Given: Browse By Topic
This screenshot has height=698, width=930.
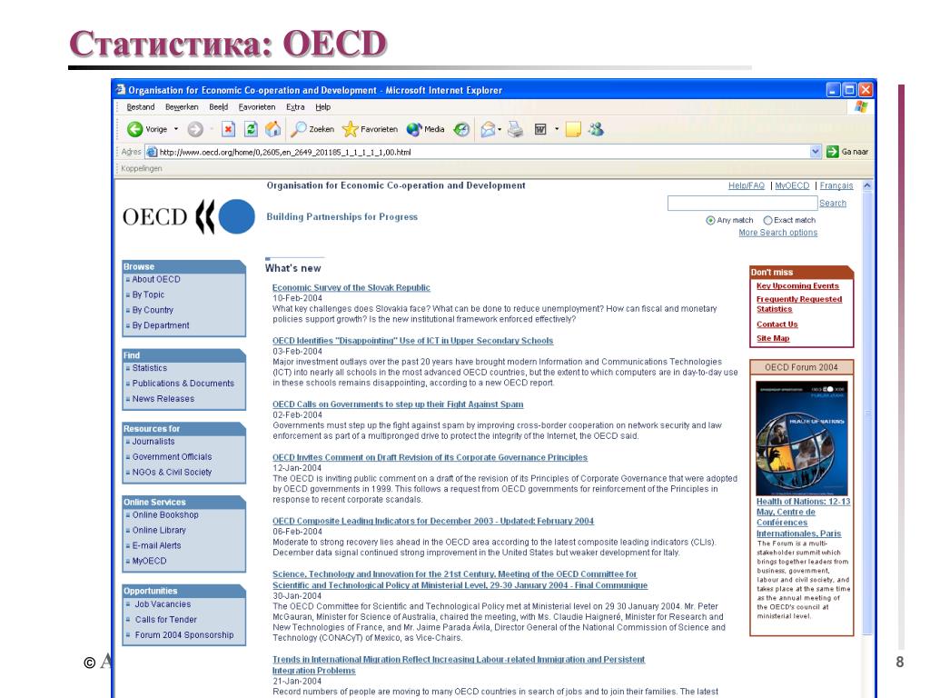Looking at the screenshot, I should pyautogui.click(x=148, y=294).
